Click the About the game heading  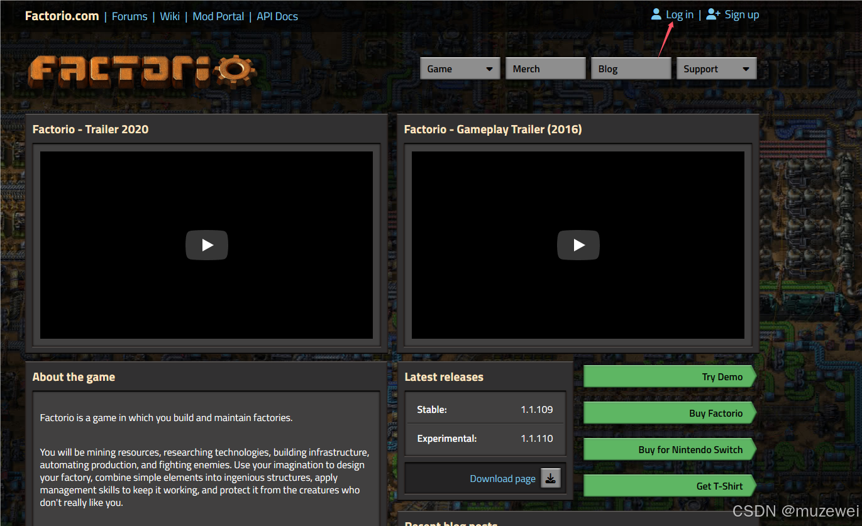(x=74, y=377)
